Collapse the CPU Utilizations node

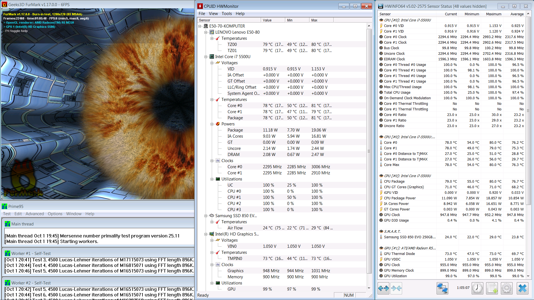(x=212, y=179)
